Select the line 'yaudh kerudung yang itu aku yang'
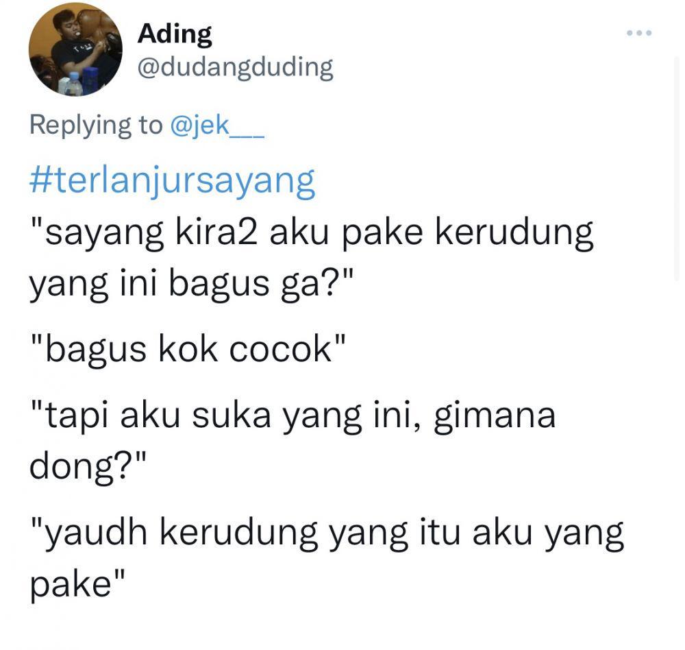This screenshot has height=650, width=685. point(327,534)
